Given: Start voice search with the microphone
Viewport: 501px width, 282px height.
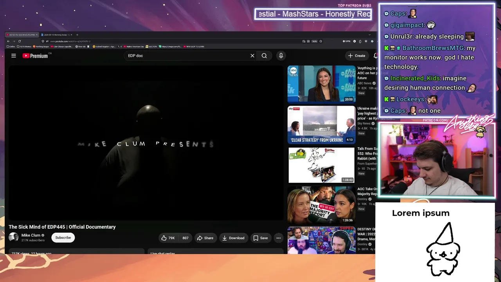Looking at the screenshot, I should click(x=281, y=56).
